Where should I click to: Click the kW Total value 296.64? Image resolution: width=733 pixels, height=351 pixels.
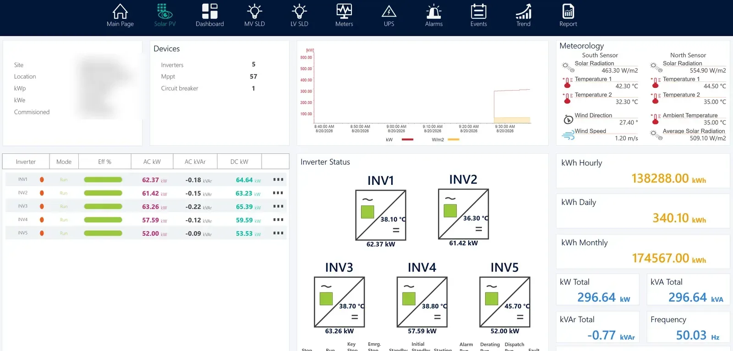point(596,297)
